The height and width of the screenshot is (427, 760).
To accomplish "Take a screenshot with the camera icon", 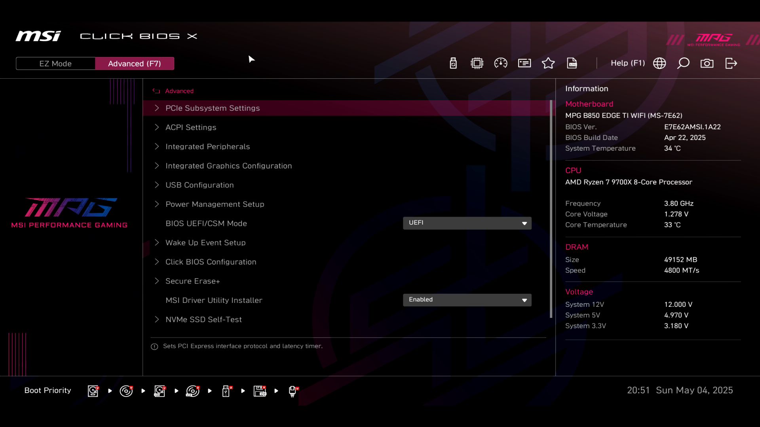I will 707,63.
